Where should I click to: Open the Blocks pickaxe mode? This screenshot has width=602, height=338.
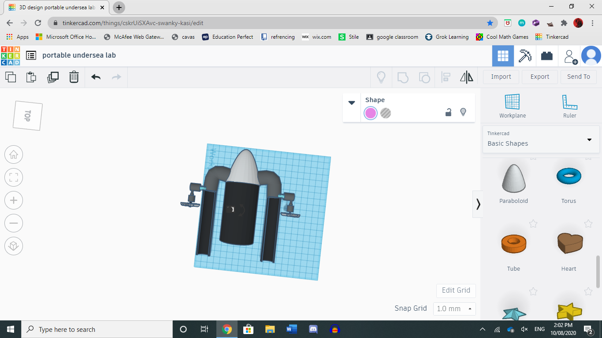(525, 56)
